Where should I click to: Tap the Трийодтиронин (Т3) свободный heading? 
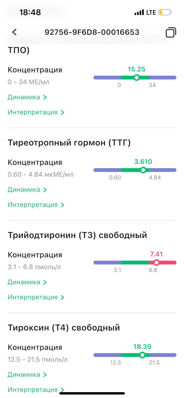click(x=77, y=235)
